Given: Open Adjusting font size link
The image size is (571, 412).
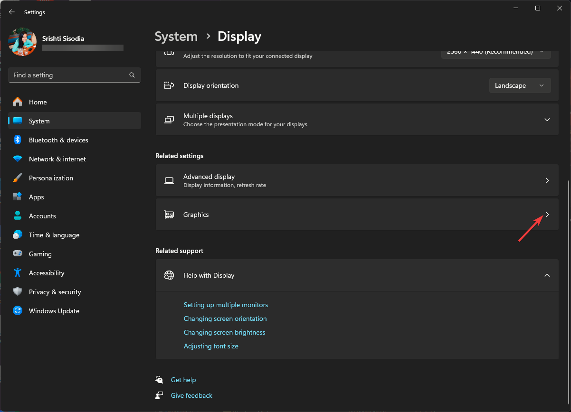Looking at the screenshot, I should pos(211,346).
